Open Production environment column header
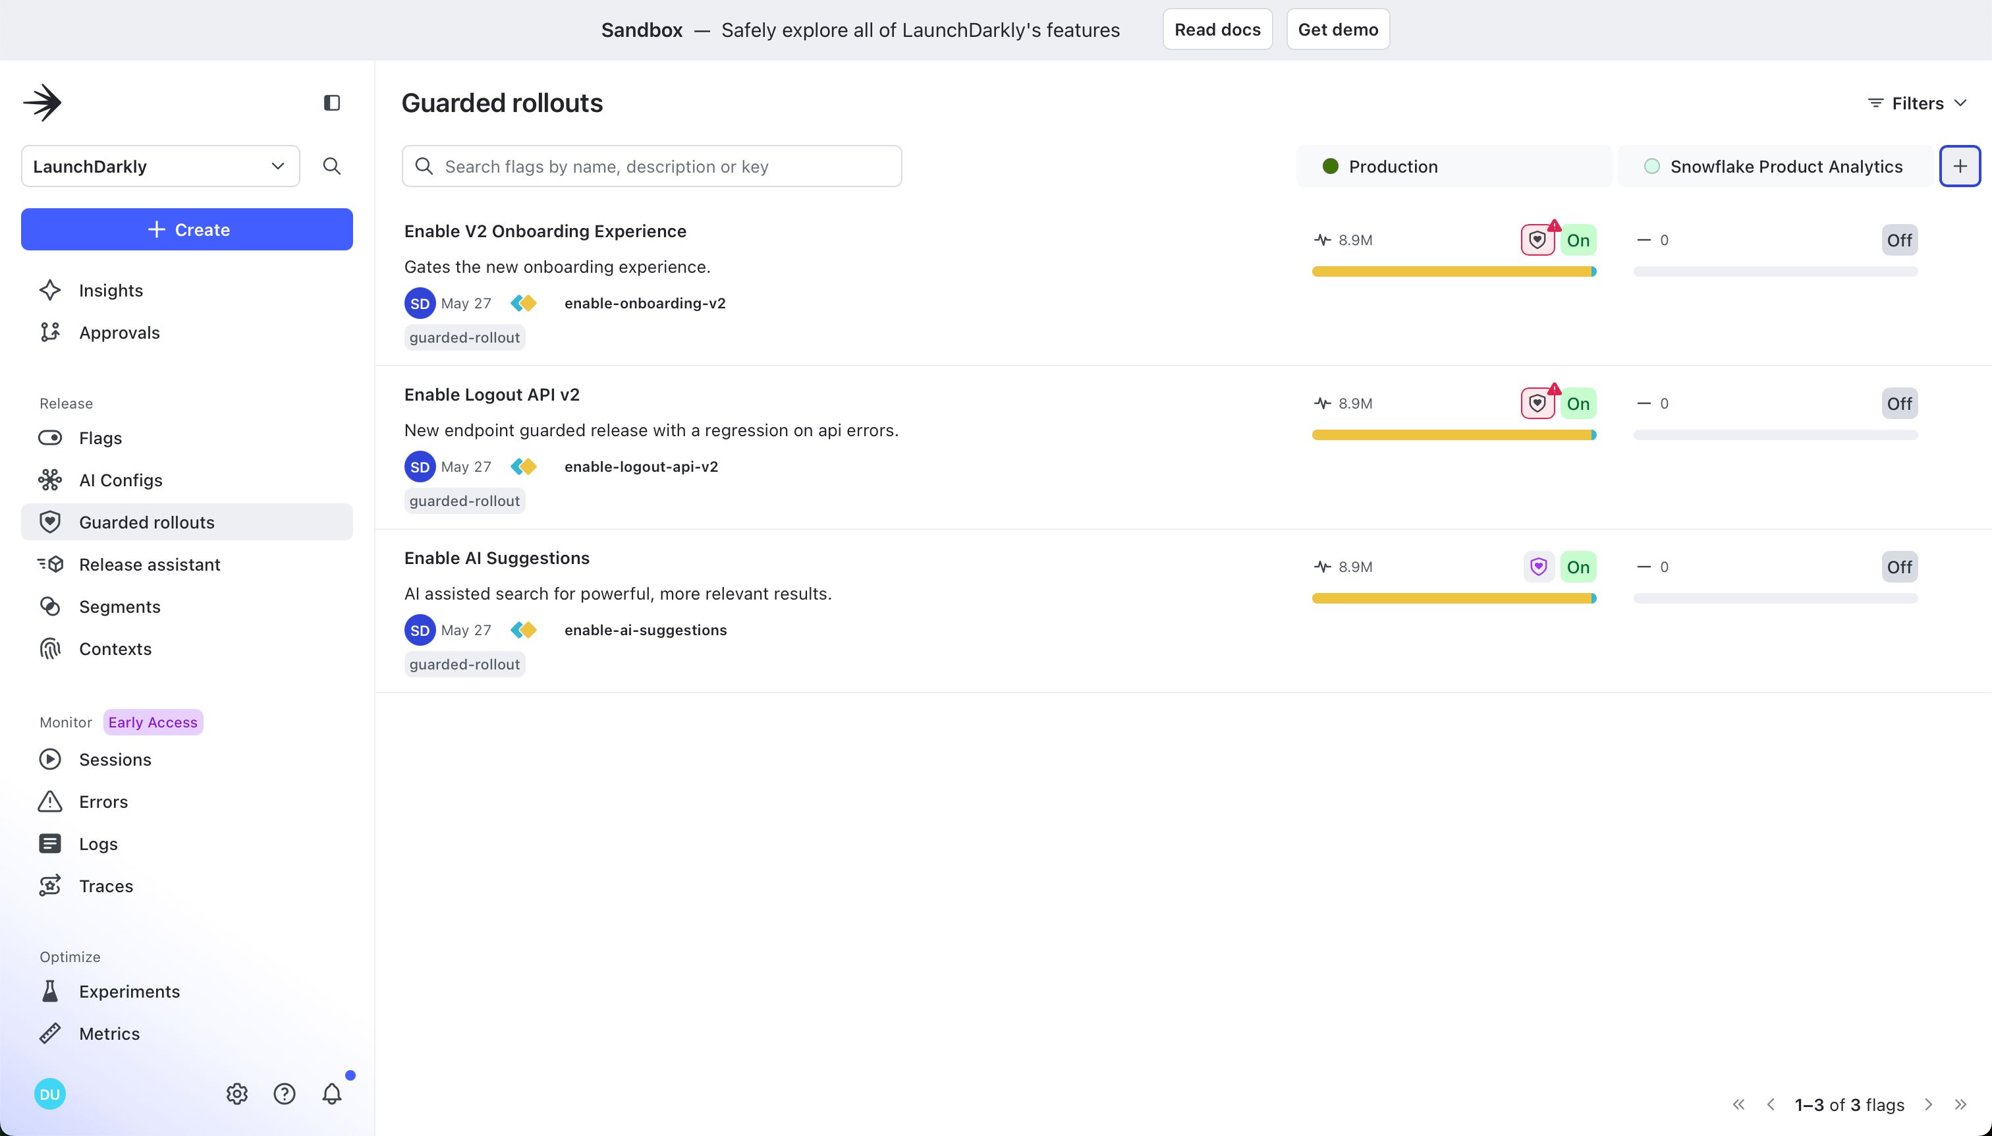The image size is (1992, 1136). (1454, 166)
